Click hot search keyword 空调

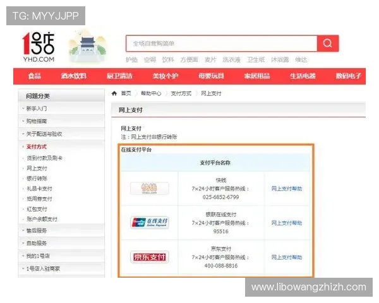click(x=150, y=60)
